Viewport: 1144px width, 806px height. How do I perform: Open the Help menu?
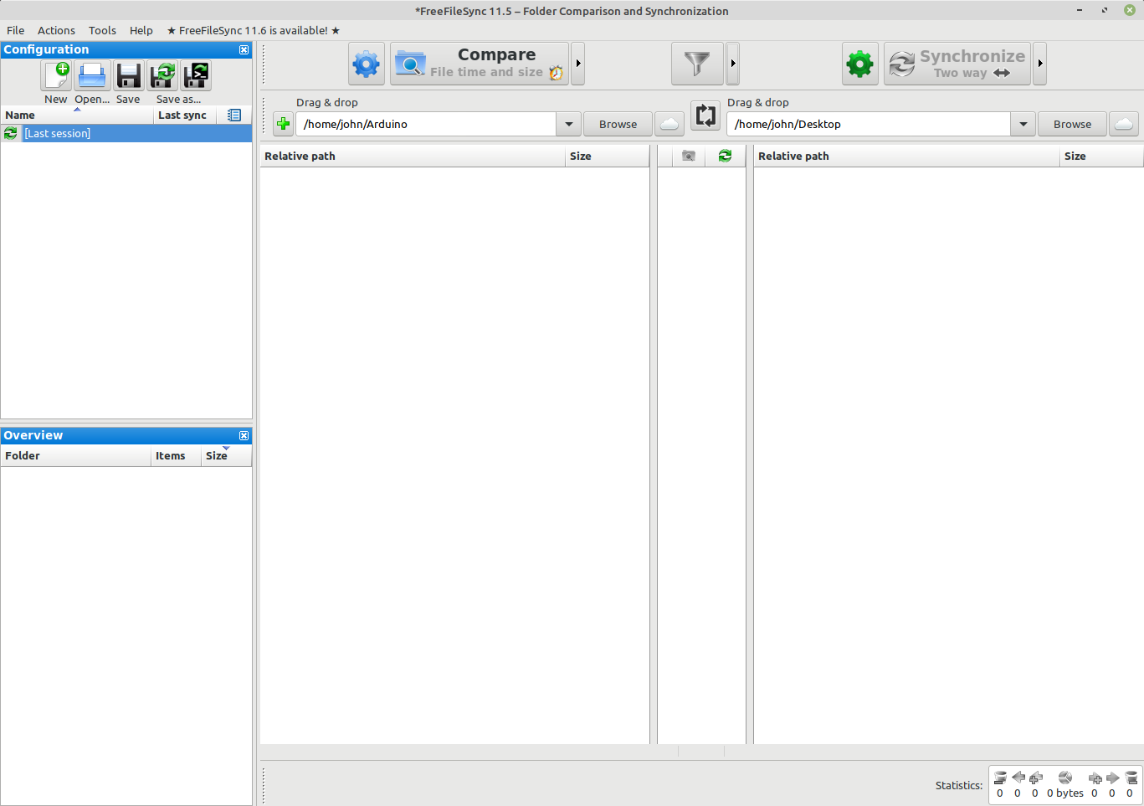[141, 30]
